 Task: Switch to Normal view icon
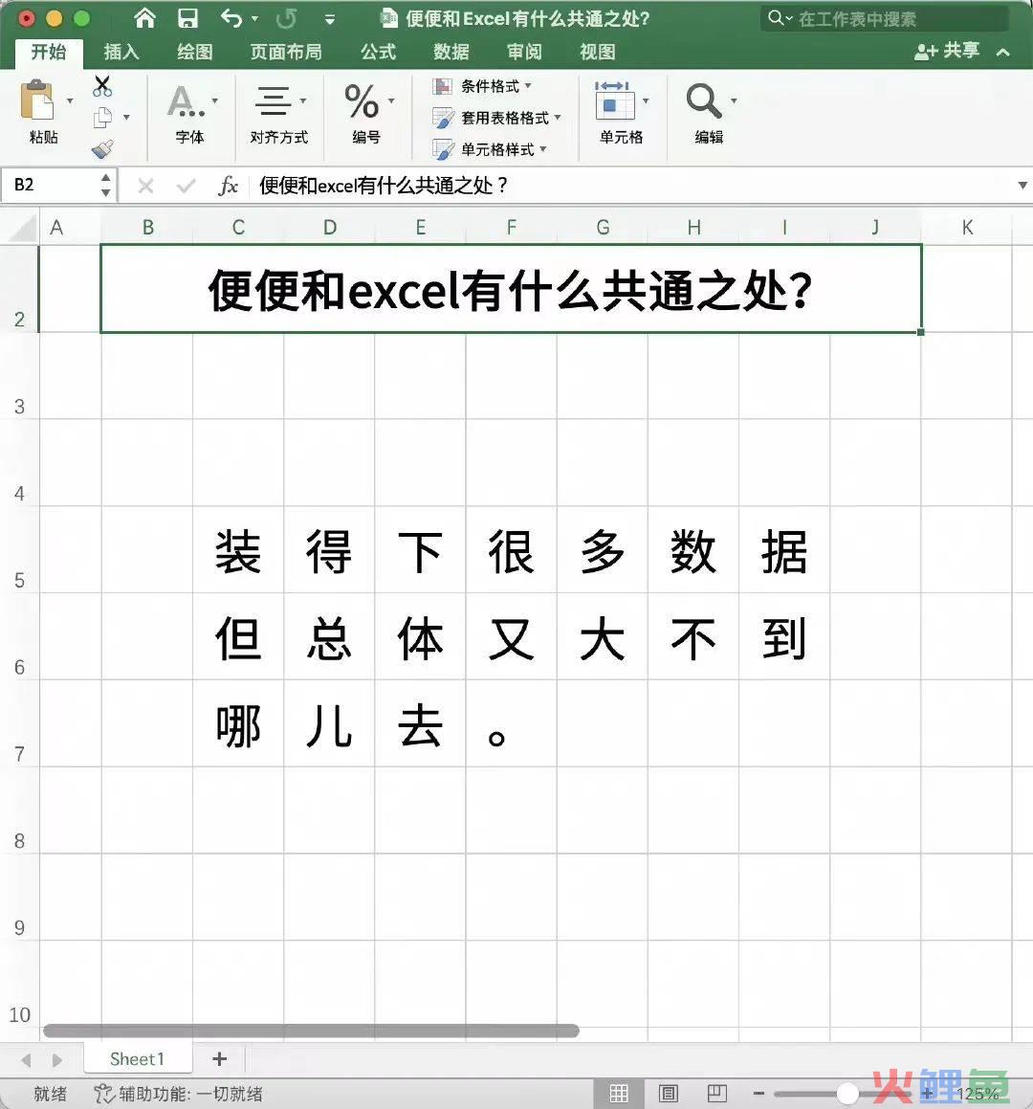click(619, 1094)
